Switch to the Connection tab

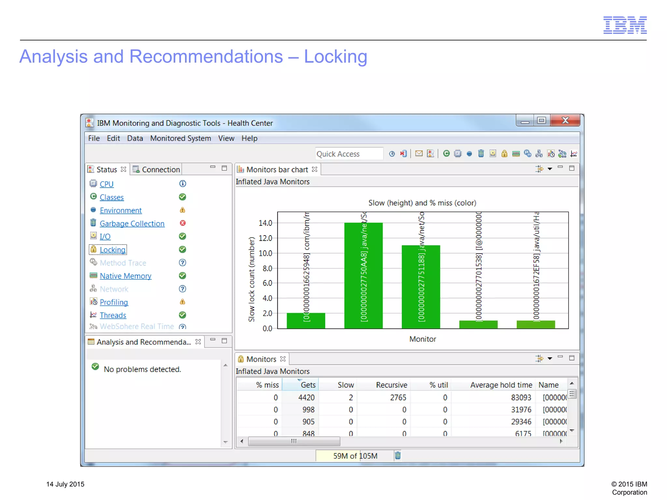(156, 169)
